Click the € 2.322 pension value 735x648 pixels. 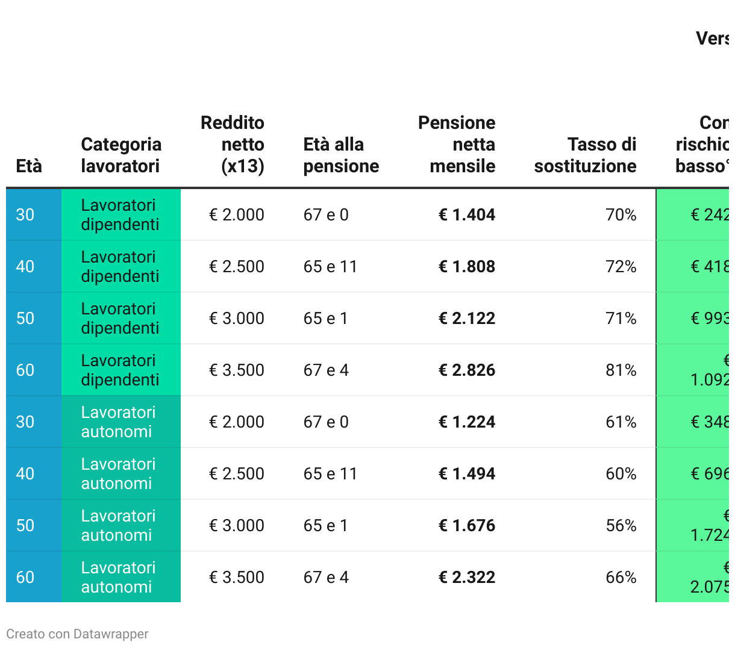pyautogui.click(x=467, y=578)
